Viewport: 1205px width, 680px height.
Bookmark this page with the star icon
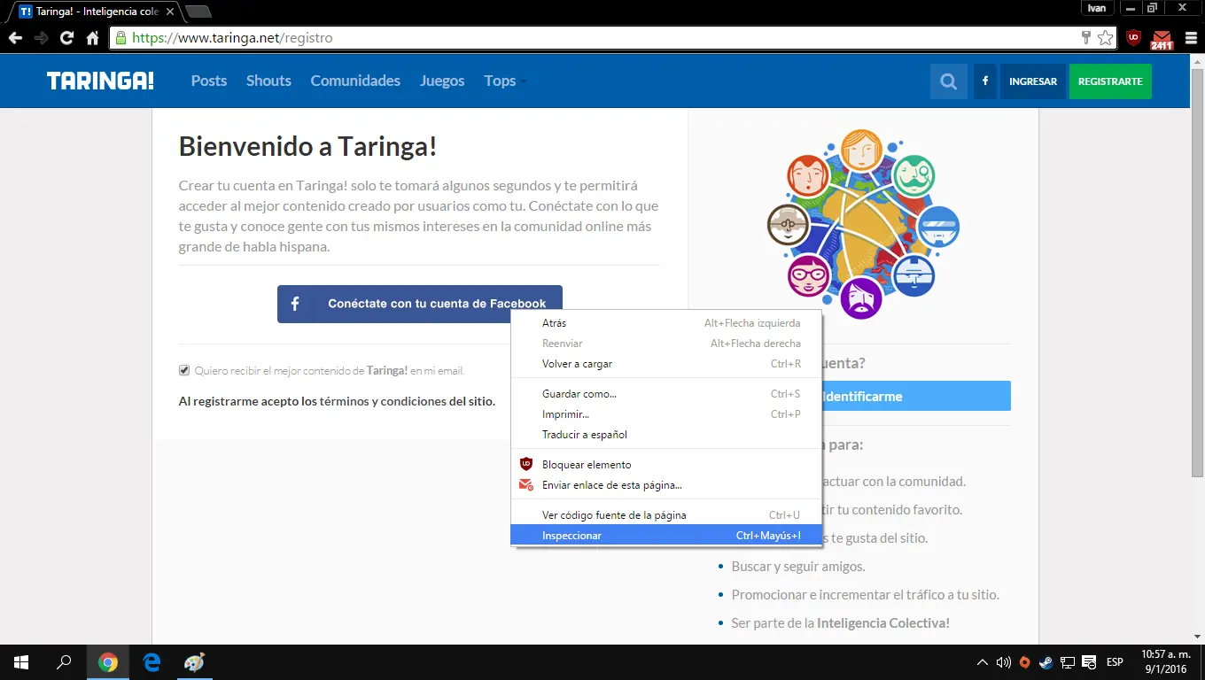[x=1106, y=38]
